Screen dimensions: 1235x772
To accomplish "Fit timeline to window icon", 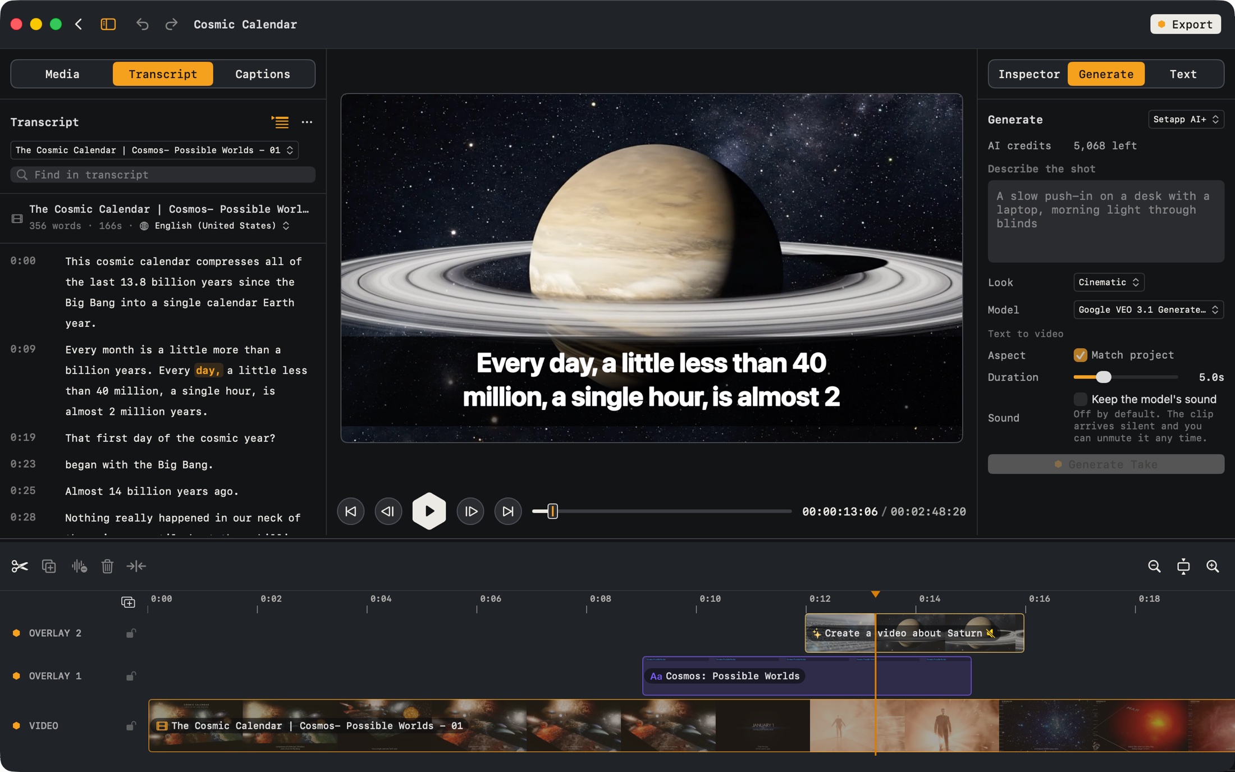I will pos(1183,566).
